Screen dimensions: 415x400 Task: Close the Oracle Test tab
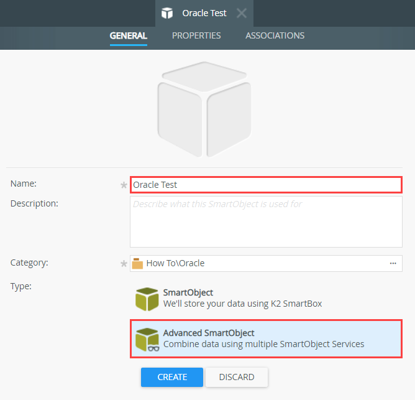(x=242, y=13)
